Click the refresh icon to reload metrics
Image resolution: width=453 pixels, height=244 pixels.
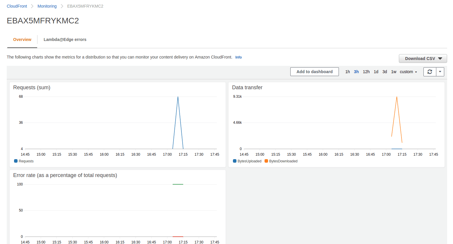[430, 72]
